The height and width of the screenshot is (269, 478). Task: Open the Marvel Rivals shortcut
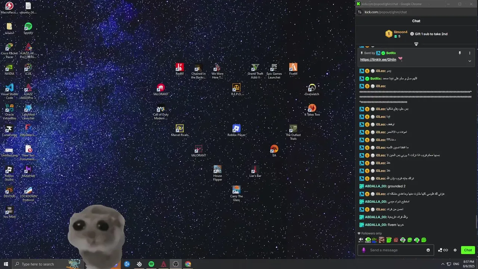pos(180,130)
